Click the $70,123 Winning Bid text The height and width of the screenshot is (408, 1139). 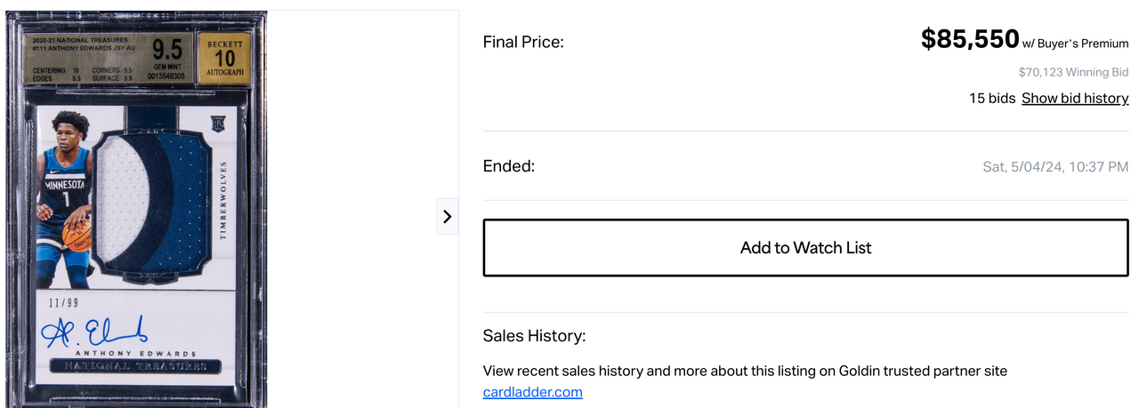(1073, 72)
